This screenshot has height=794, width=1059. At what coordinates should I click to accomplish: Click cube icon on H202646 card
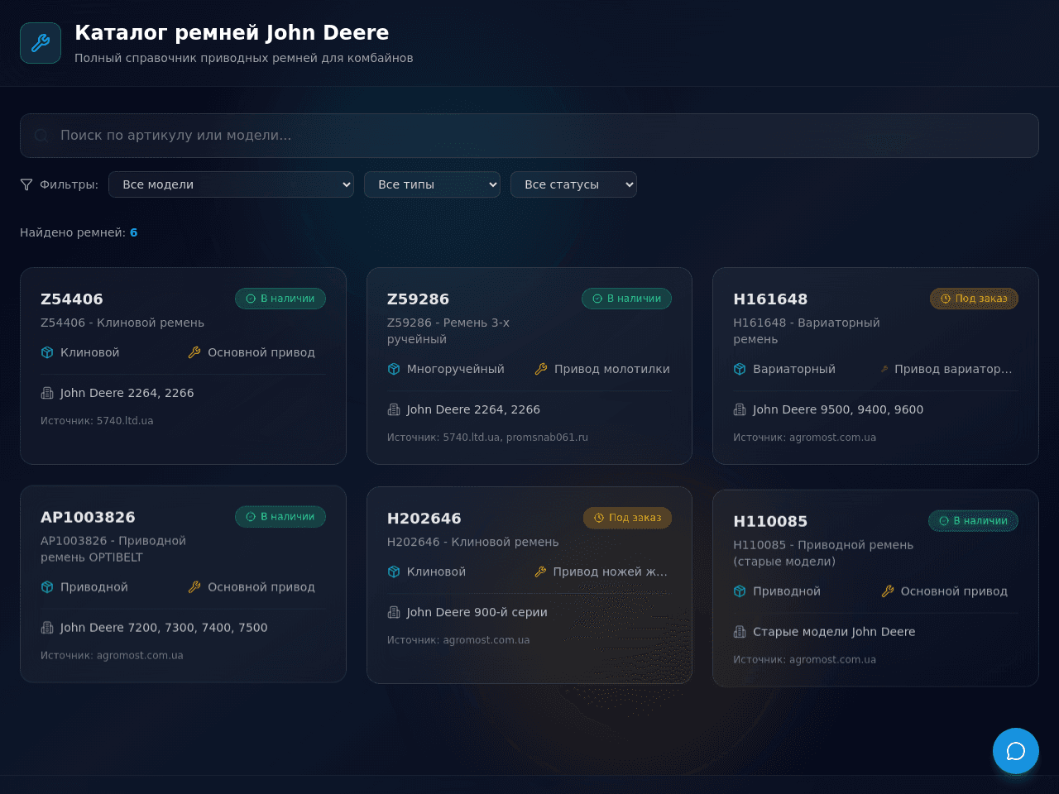(394, 572)
